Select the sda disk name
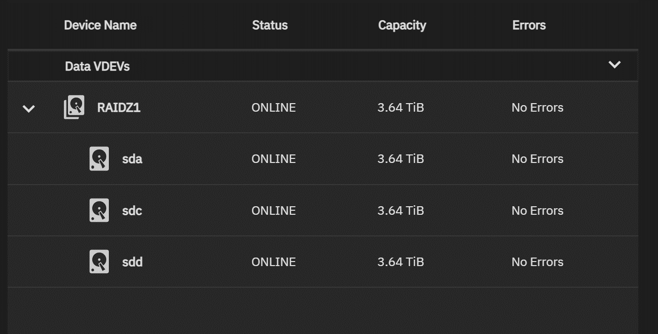658x334 pixels. click(x=132, y=159)
